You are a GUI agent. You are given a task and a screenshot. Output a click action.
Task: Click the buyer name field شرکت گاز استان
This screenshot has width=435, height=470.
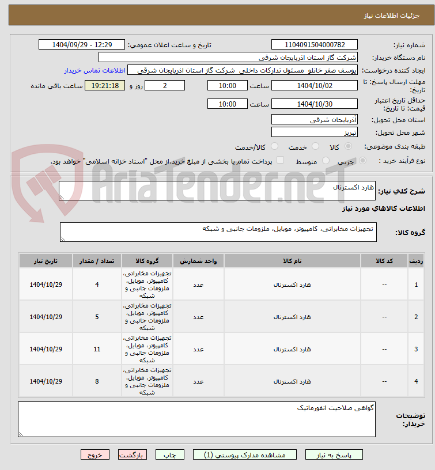pyautogui.click(x=228, y=58)
